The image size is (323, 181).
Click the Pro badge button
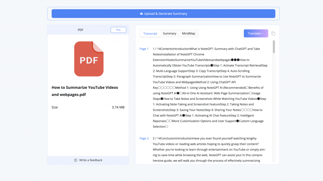point(118,30)
